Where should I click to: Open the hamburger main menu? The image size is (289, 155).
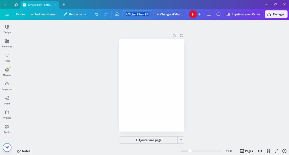coord(7,14)
